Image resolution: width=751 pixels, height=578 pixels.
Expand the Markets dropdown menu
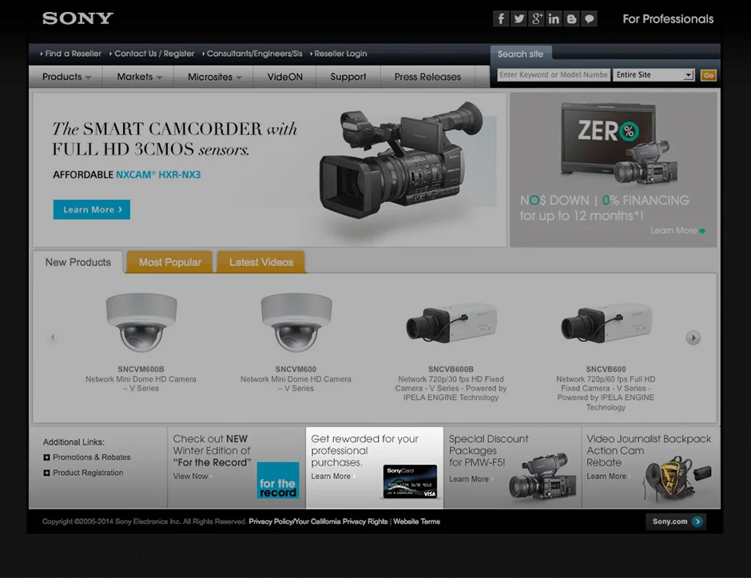click(139, 77)
